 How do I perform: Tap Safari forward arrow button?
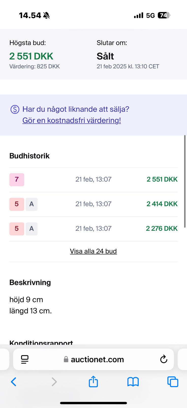(x=54, y=382)
